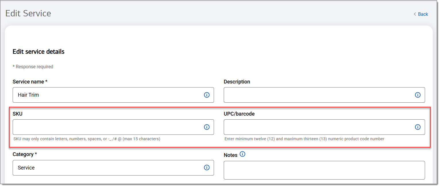Viewport: 440px width, 187px height.
Task: Click the 'Edit Service' page title
Action: tap(28, 13)
